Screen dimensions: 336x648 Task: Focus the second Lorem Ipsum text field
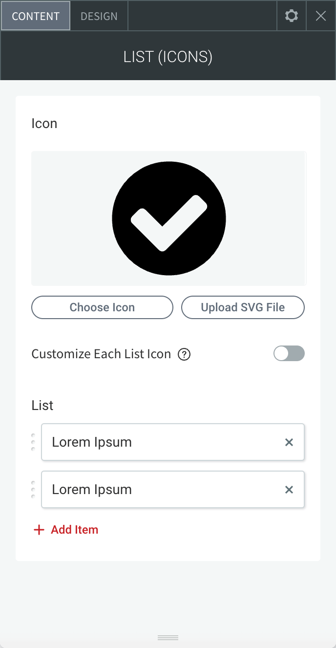pos(173,490)
